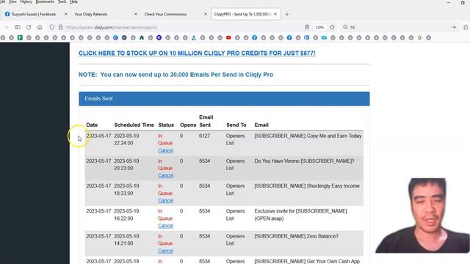Switch to the Your Cliqly Referrals tab
The height and width of the screenshot is (264, 470).
(x=91, y=14)
